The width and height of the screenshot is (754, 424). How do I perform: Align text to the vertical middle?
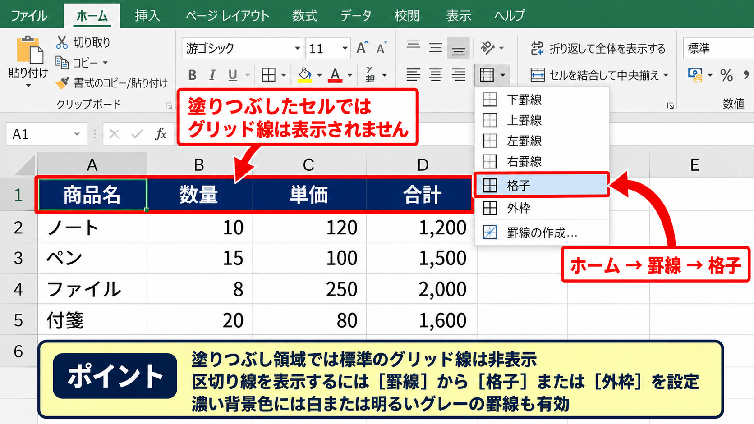coord(436,48)
